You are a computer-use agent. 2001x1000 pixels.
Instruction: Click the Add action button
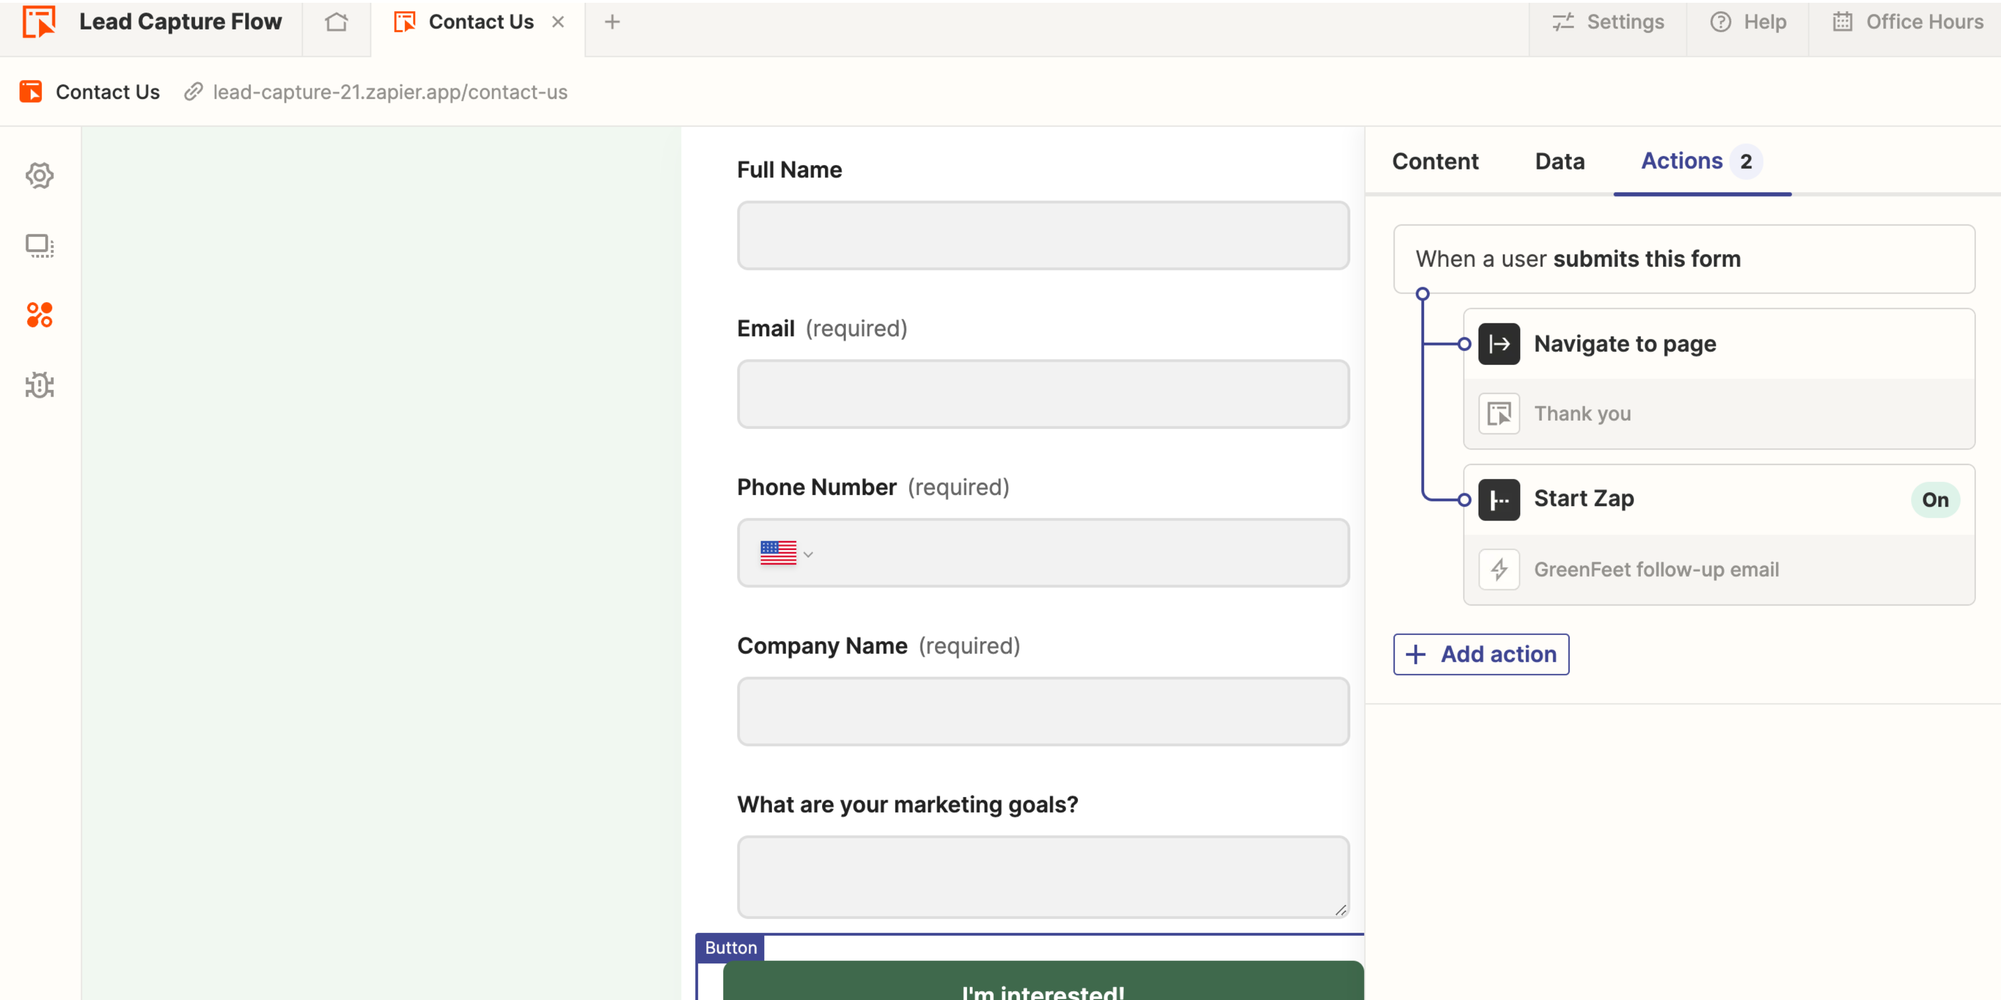(x=1481, y=654)
